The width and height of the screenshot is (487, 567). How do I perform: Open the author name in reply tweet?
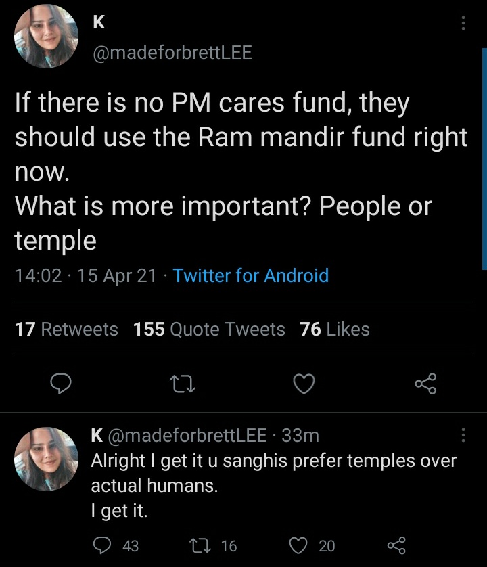97,434
